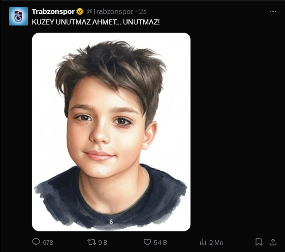Click the gold verified badge
The width and height of the screenshot is (285, 252).
pos(80,11)
